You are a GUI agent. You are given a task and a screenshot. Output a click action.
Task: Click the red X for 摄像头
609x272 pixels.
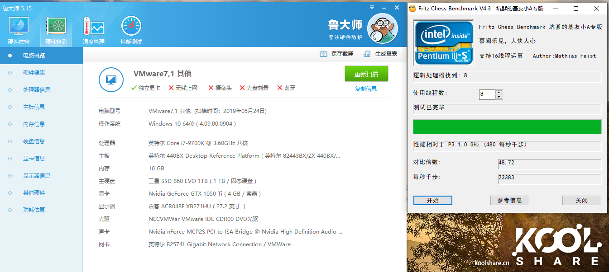click(211, 88)
